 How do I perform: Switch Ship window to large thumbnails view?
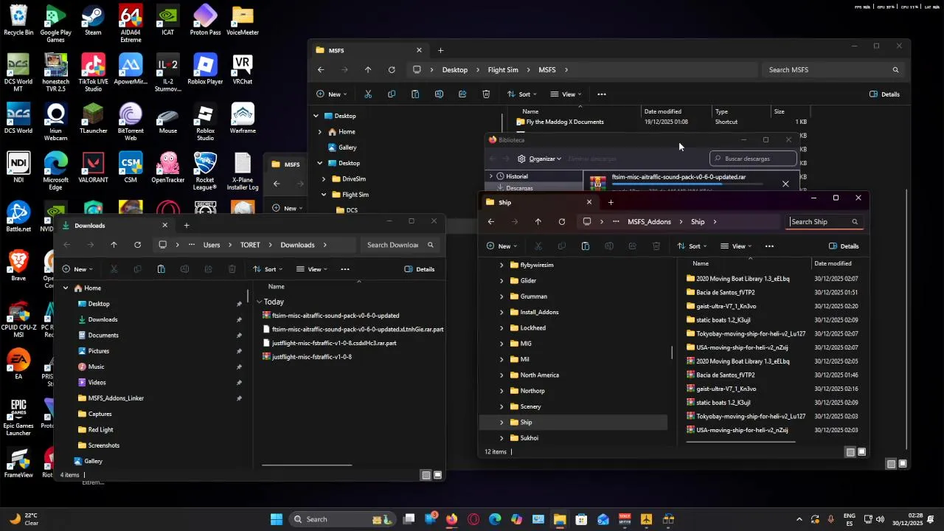tap(861, 452)
